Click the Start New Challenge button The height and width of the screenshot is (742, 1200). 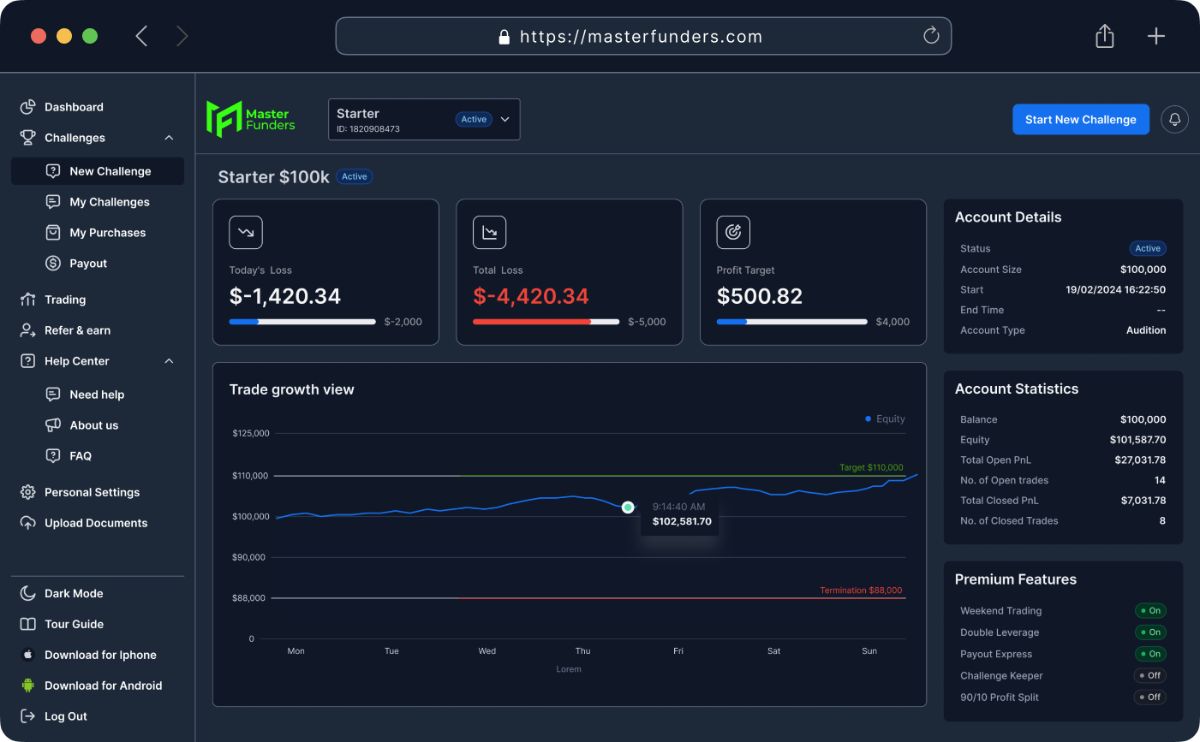tap(1080, 120)
